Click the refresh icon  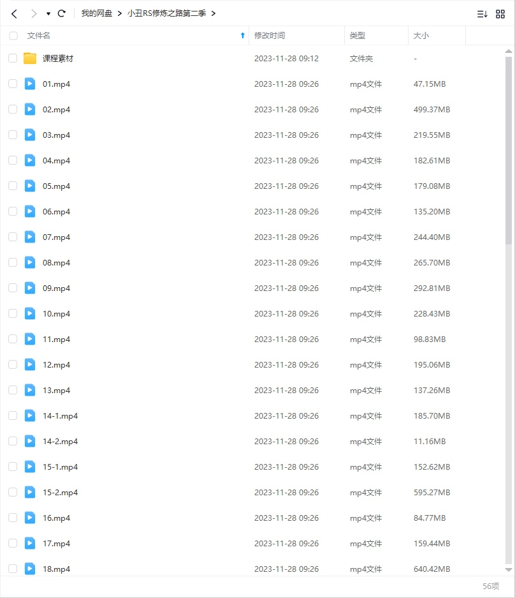(62, 13)
